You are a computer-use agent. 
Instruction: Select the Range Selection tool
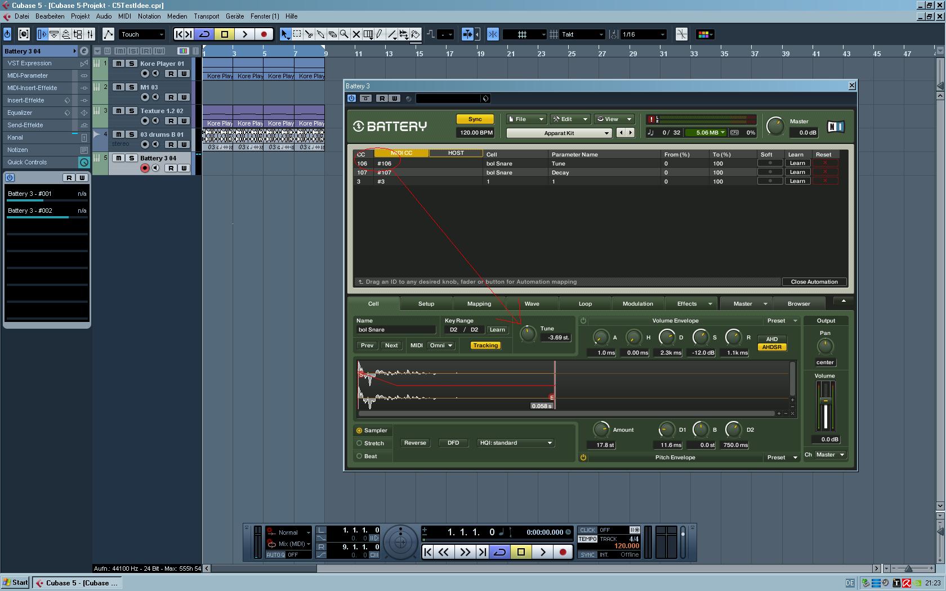pyautogui.click(x=297, y=34)
